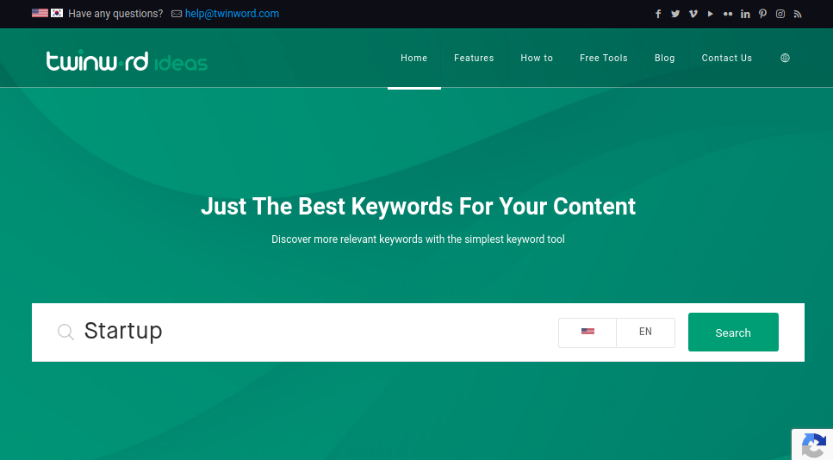Click the envelope email icon
Viewport: 833px width, 460px height.
click(177, 14)
